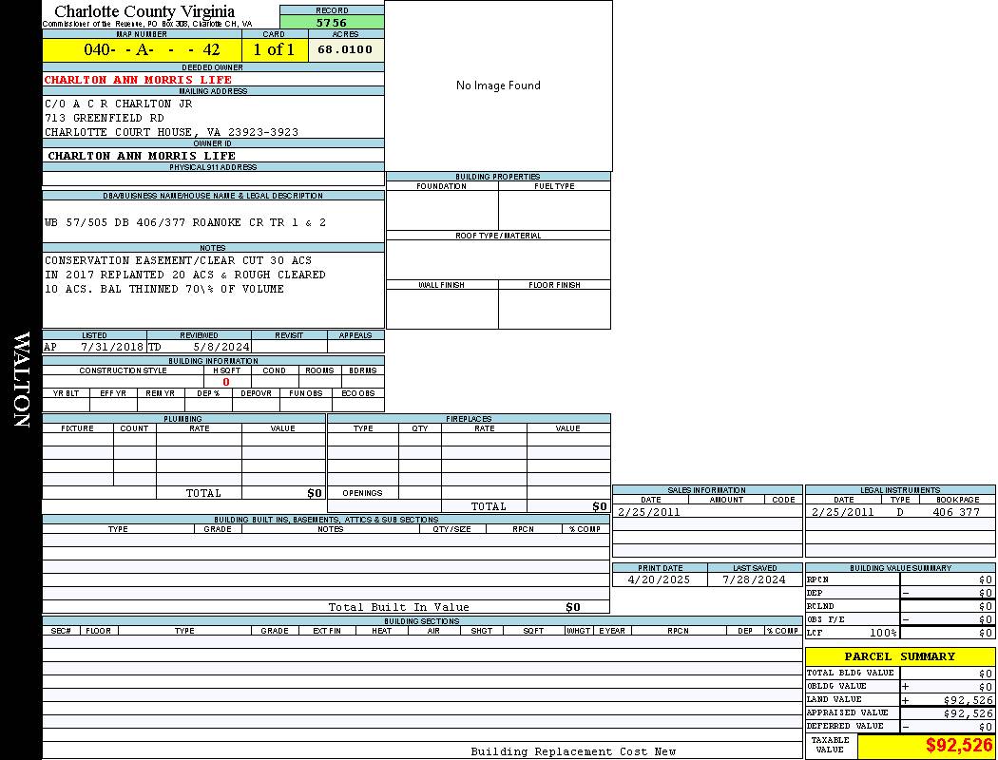Viewport: 998px width, 760px height.
Task: Click the card '1 of 1' indicator
Action: pos(274,49)
